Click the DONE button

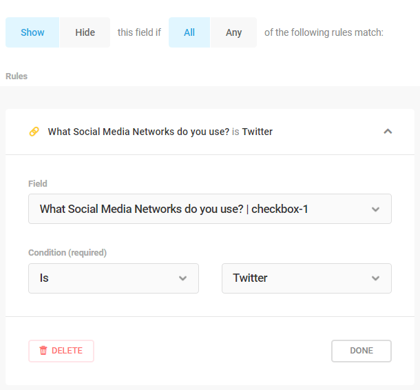point(361,351)
